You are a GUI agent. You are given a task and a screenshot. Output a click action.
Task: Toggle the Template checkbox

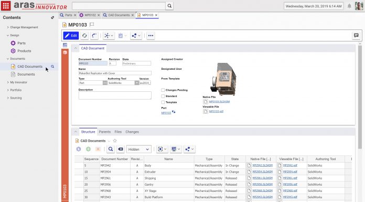[x=163, y=102]
